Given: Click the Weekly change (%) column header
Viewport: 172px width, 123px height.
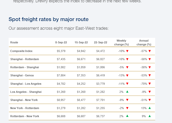Looking at the screenshot, I should [x=121, y=43].
